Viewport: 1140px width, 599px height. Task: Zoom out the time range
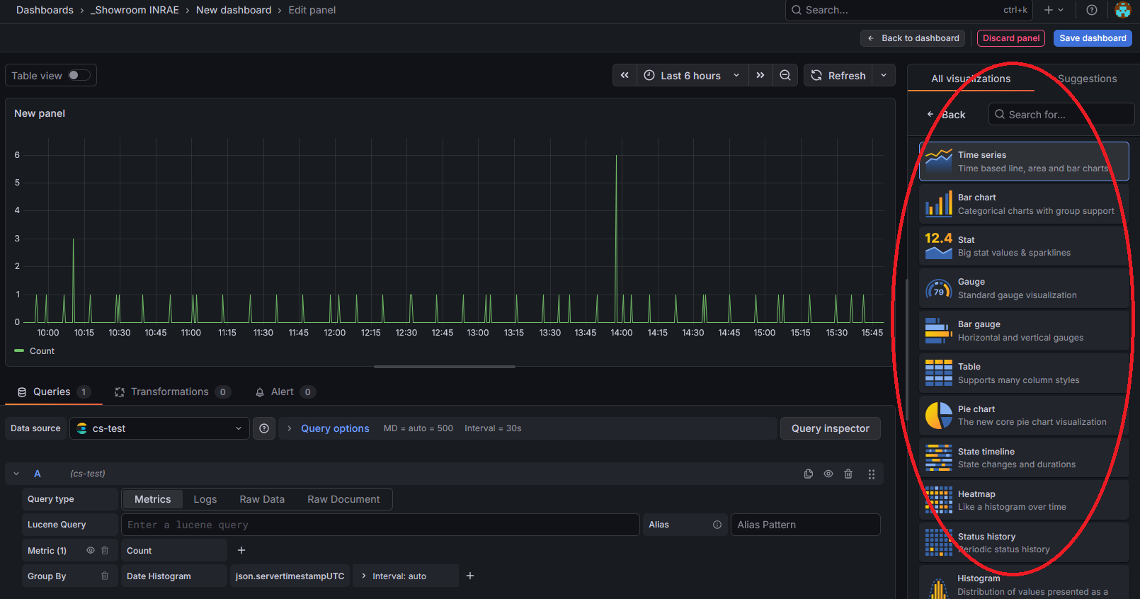click(x=785, y=75)
